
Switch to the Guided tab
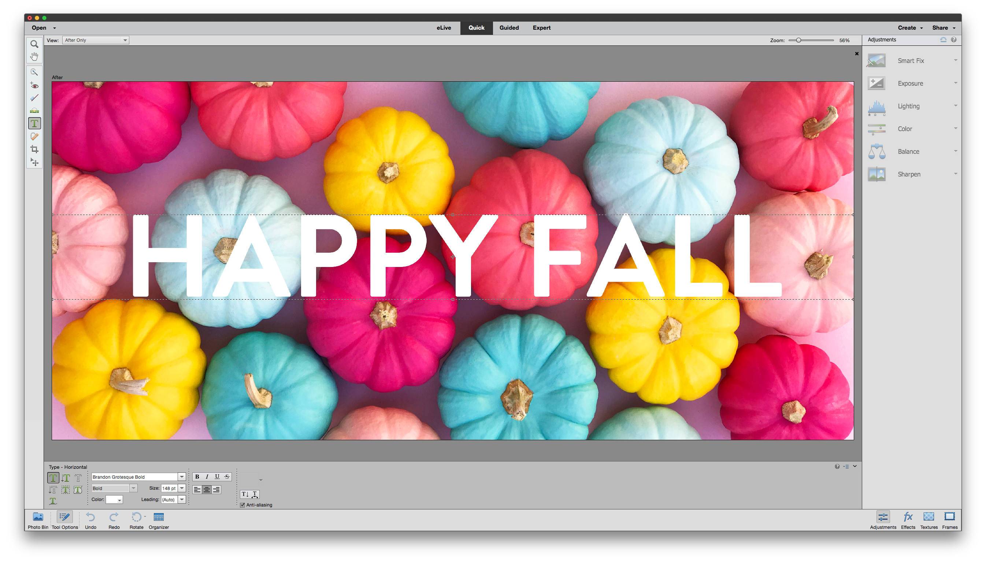point(509,28)
